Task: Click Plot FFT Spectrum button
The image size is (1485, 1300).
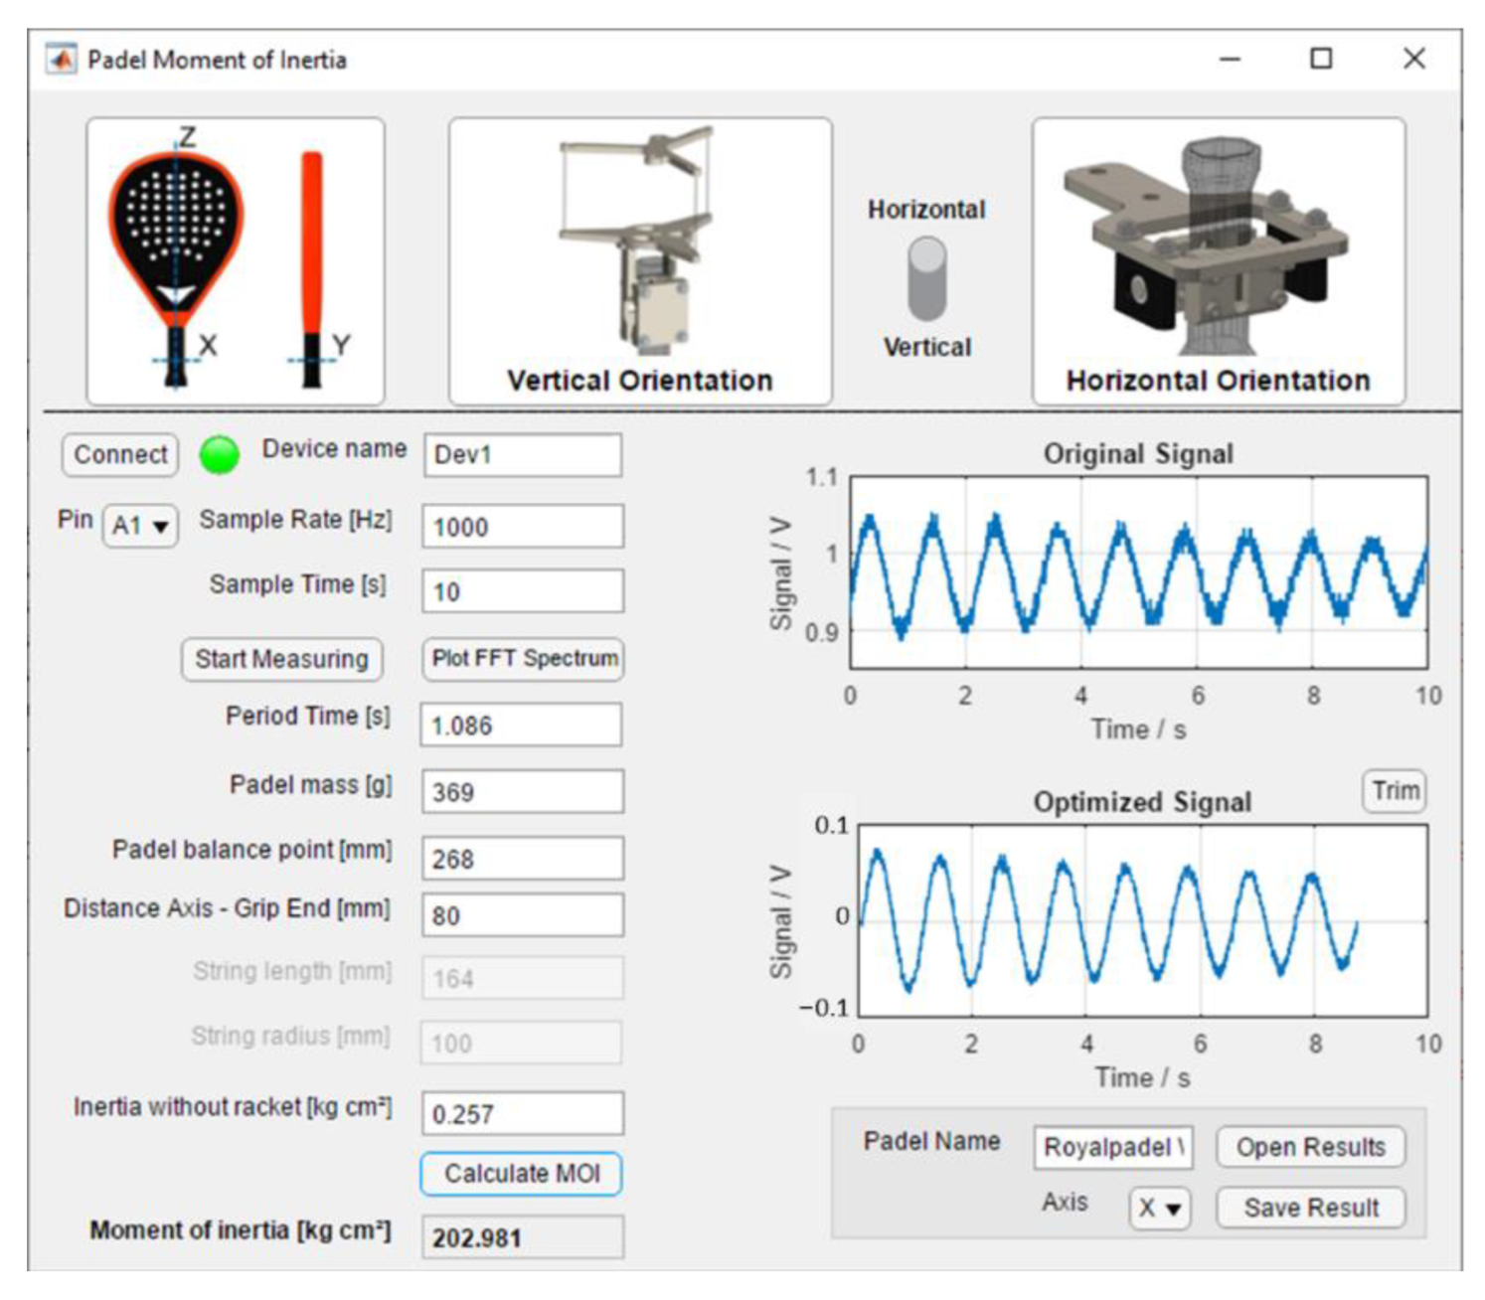Action: (x=523, y=659)
